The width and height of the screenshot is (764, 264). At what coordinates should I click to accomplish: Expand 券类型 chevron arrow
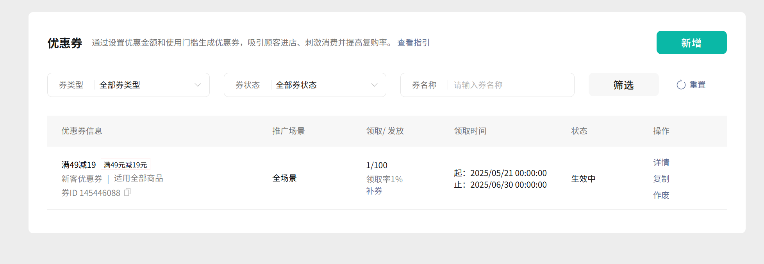coord(198,85)
